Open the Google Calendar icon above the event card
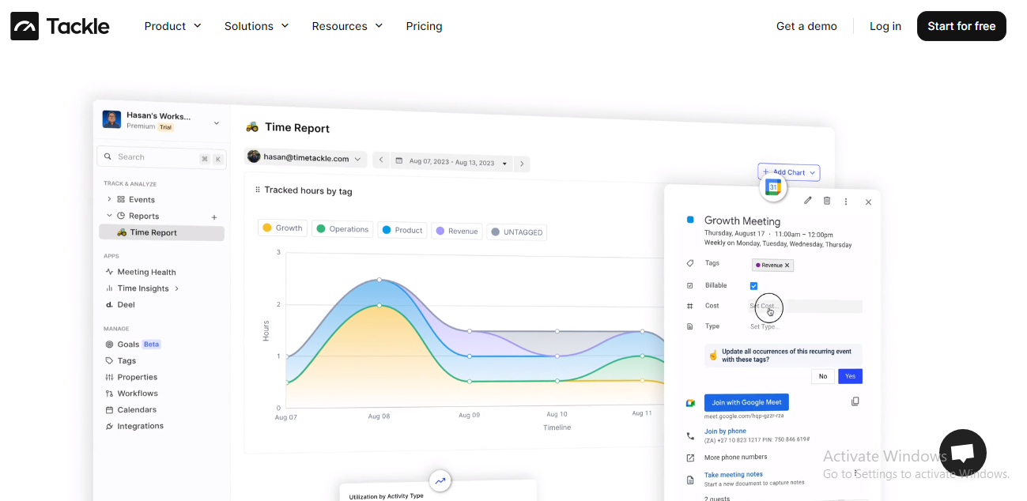This screenshot has height=501, width=1027. 772,186
